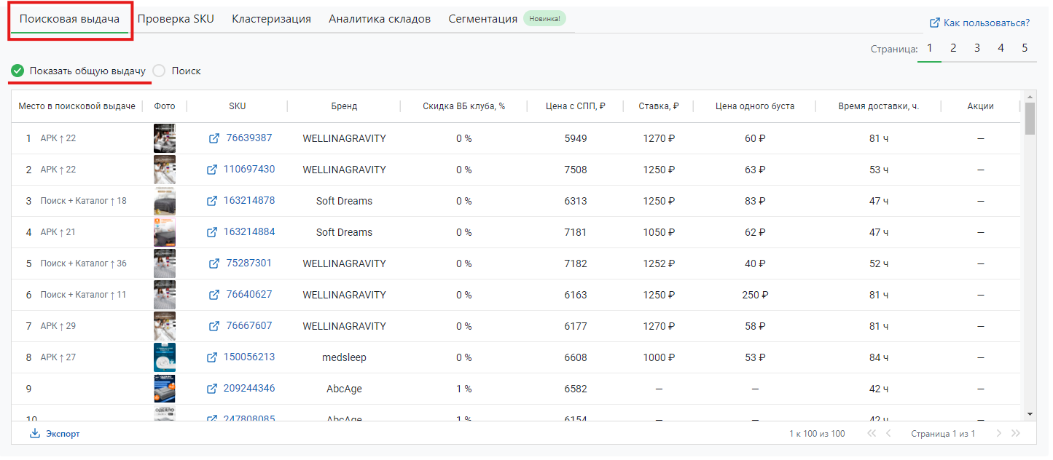
Task: Open SKU link 163214878
Action: coord(249,201)
